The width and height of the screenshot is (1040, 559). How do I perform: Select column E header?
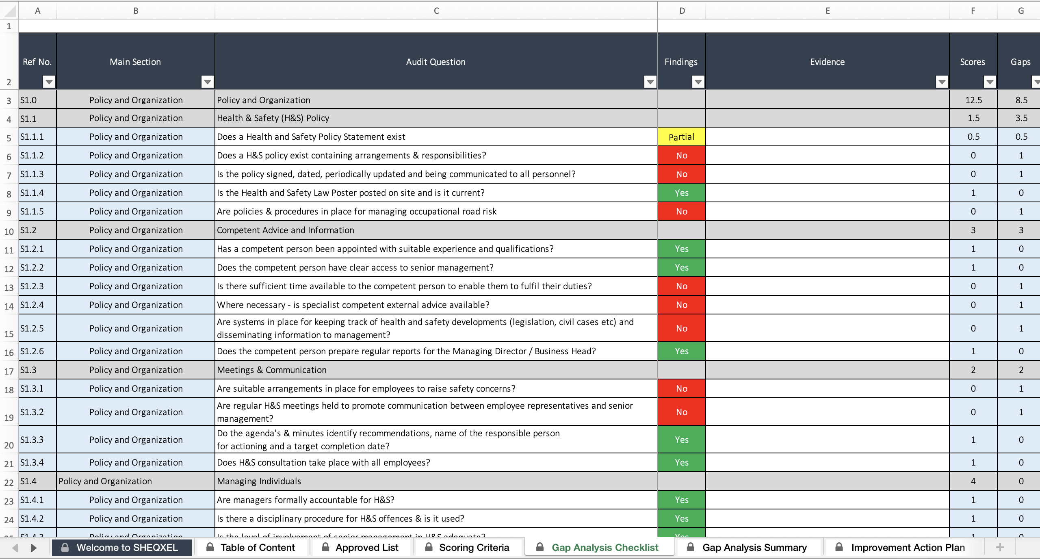828,11
